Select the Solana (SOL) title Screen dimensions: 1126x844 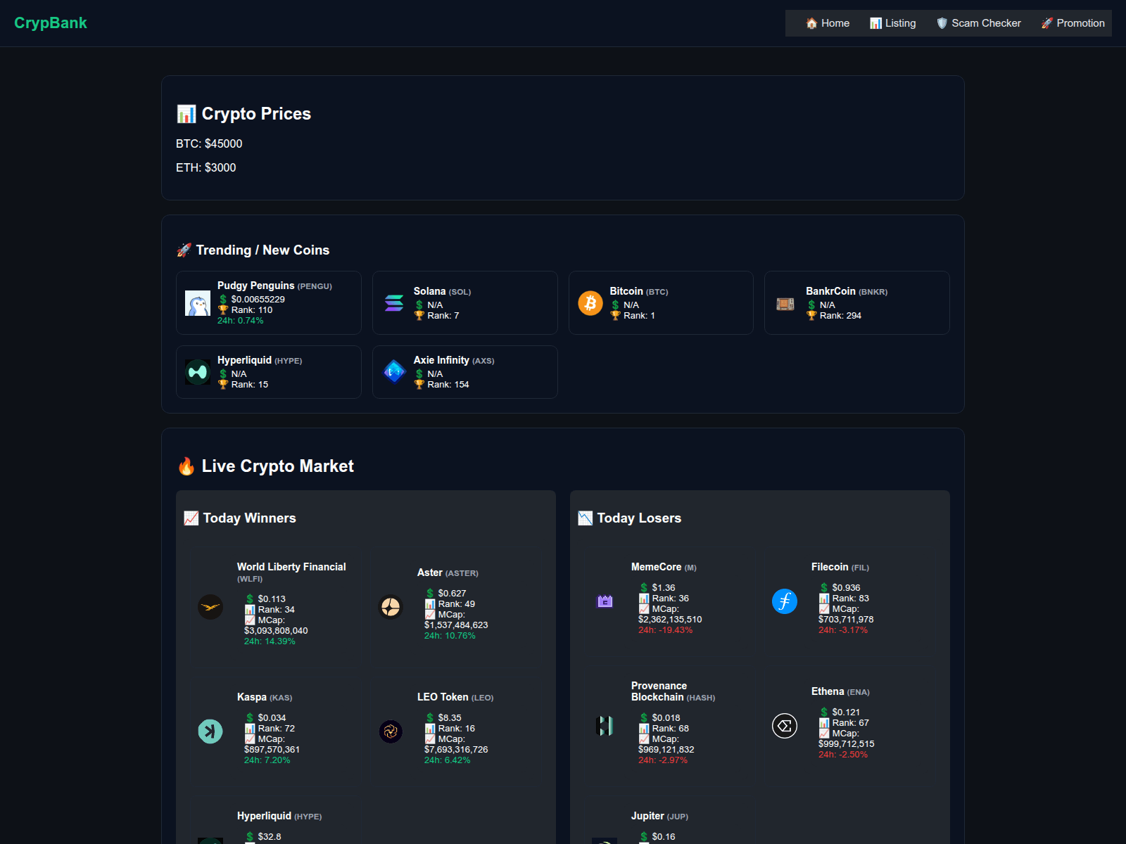442,291
